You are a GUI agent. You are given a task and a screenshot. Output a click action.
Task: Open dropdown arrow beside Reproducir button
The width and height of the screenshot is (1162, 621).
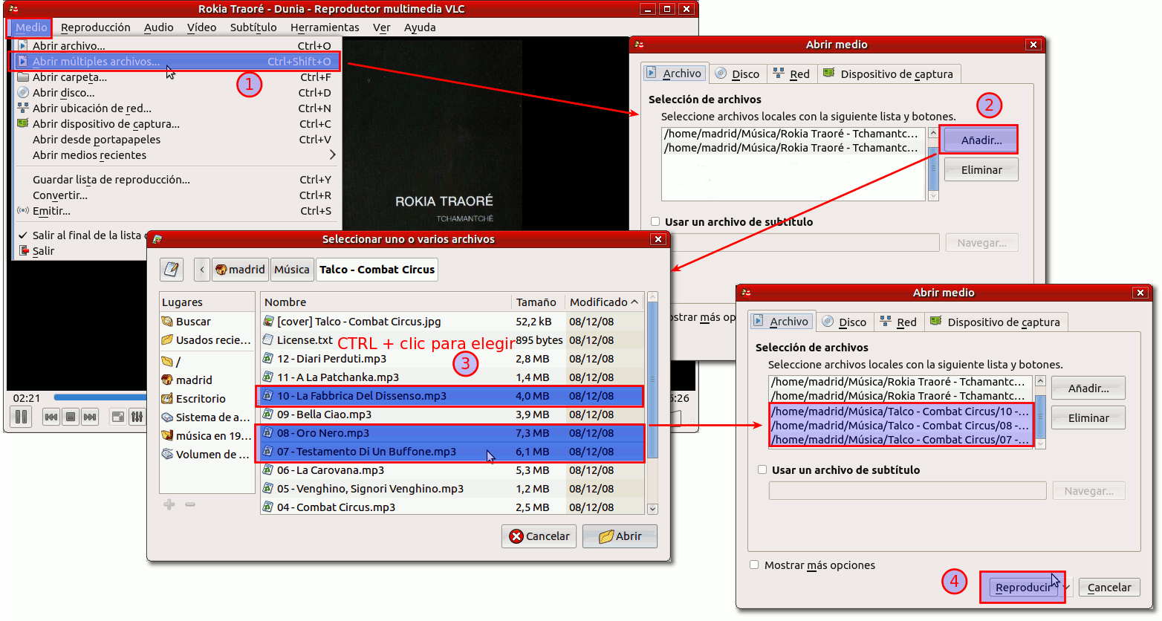[x=1068, y=588]
